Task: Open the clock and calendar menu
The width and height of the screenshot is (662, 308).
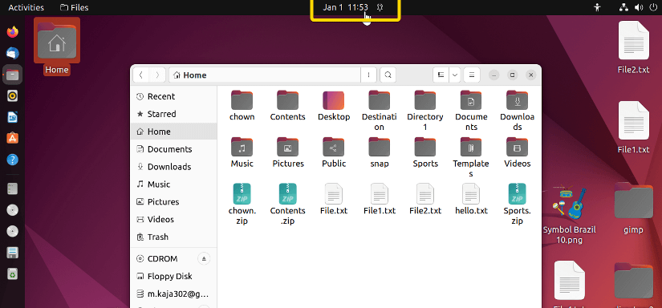Action: pos(345,7)
